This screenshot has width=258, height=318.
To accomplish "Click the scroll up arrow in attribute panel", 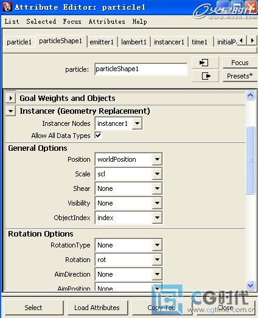I will 250,95.
